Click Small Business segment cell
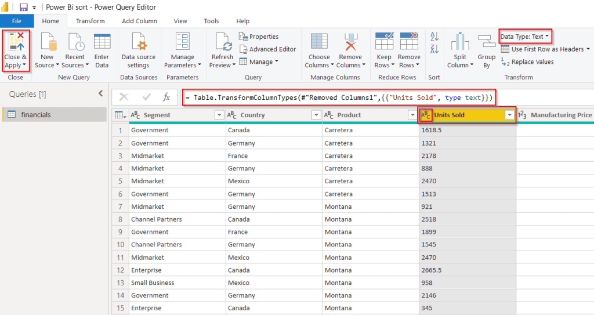This screenshot has width=594, height=315. 178,283
